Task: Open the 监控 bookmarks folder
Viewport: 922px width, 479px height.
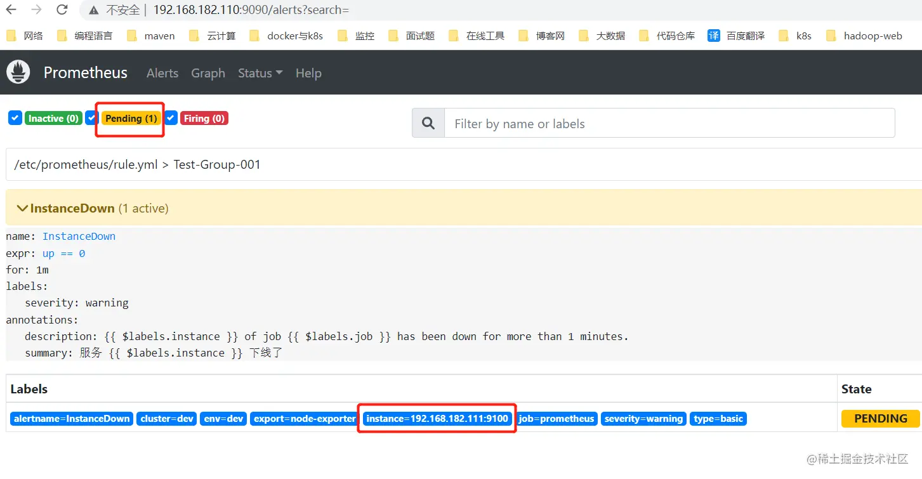Action: click(356, 36)
